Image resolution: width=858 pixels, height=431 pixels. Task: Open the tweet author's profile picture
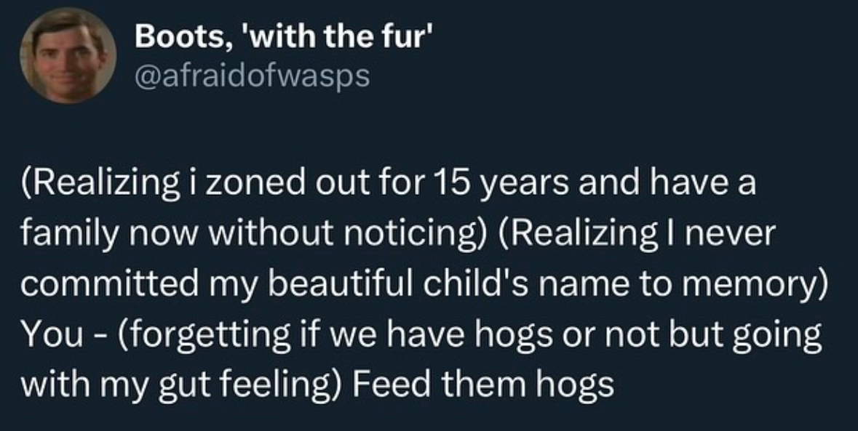[x=68, y=55]
